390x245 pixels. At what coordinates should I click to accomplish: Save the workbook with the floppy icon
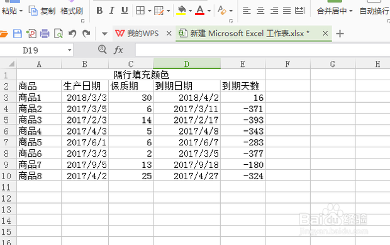18,33
